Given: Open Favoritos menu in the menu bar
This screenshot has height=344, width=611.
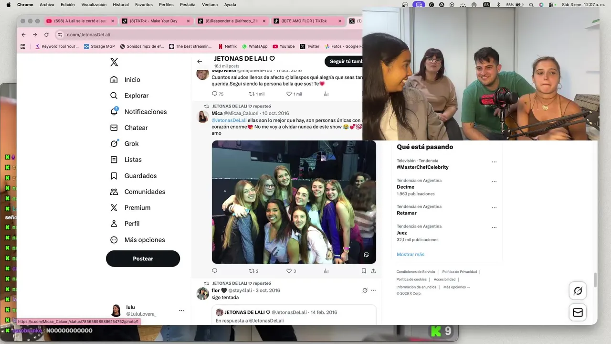Looking at the screenshot, I should [x=144, y=5].
